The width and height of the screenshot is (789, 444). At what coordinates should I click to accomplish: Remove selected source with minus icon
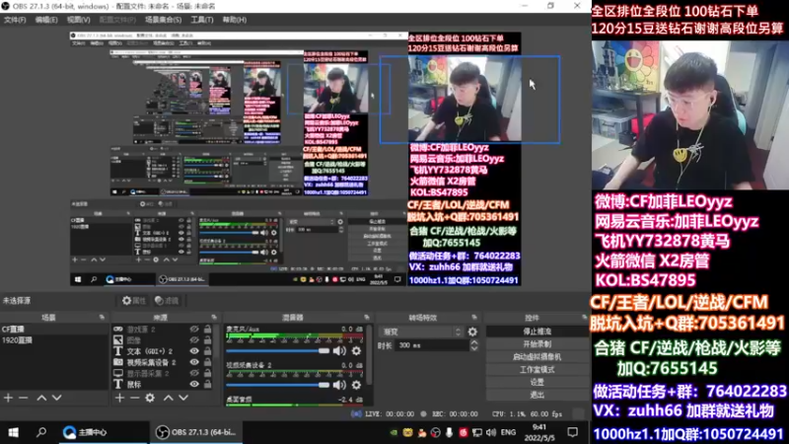(134, 398)
